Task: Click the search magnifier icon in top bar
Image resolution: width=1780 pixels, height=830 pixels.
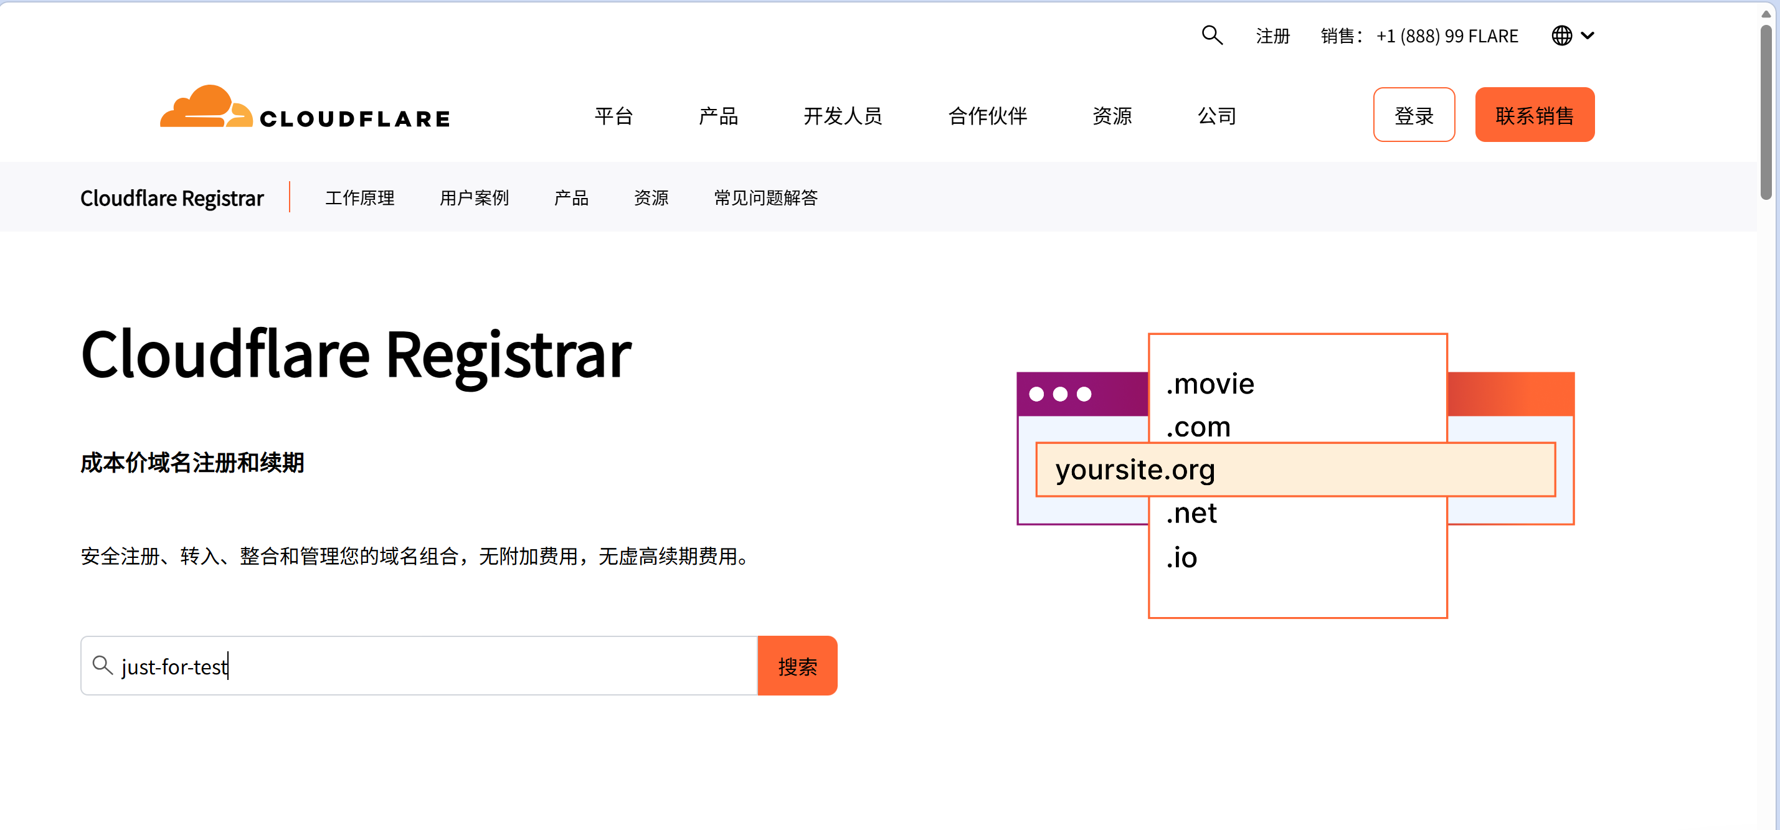Action: point(1211,34)
